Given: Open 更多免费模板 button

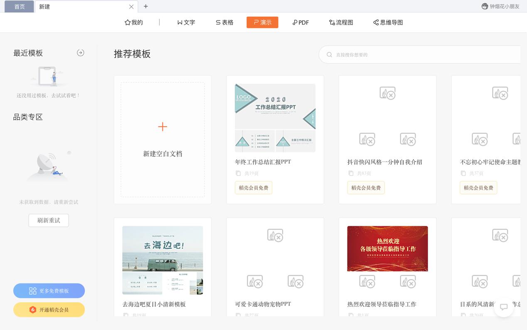Looking at the screenshot, I should click(x=49, y=291).
